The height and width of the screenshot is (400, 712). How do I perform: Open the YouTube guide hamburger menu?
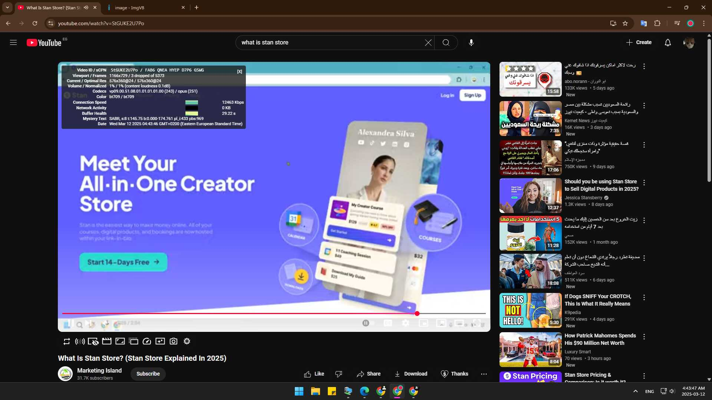(x=13, y=43)
